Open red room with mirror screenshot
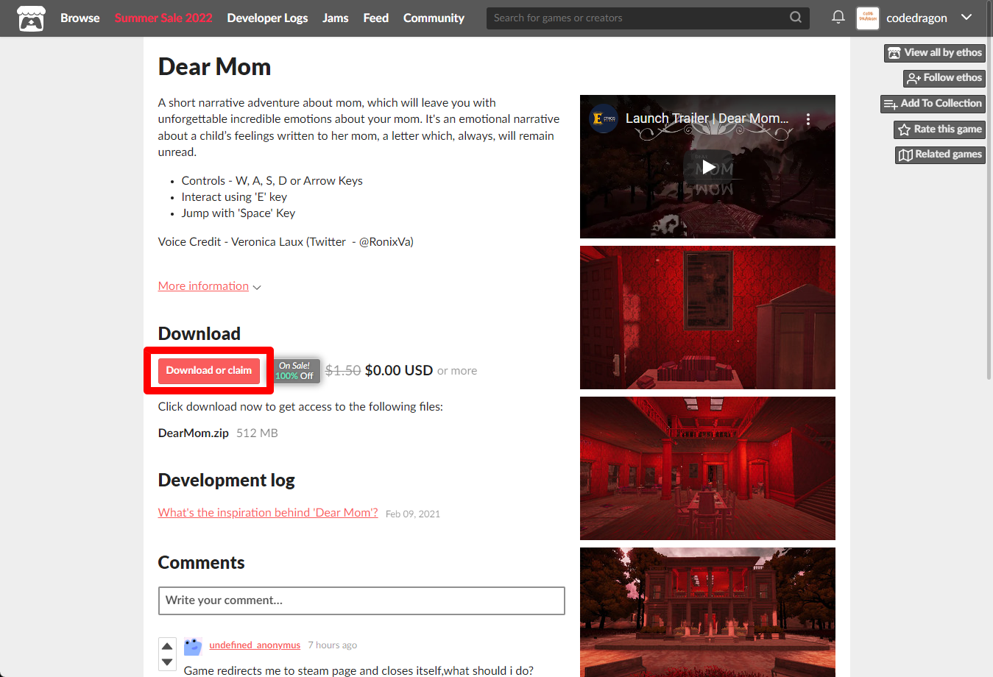The height and width of the screenshot is (677, 993). [x=707, y=317]
